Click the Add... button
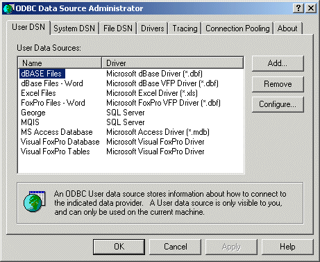This screenshot has width=320, height=262. [x=278, y=63]
